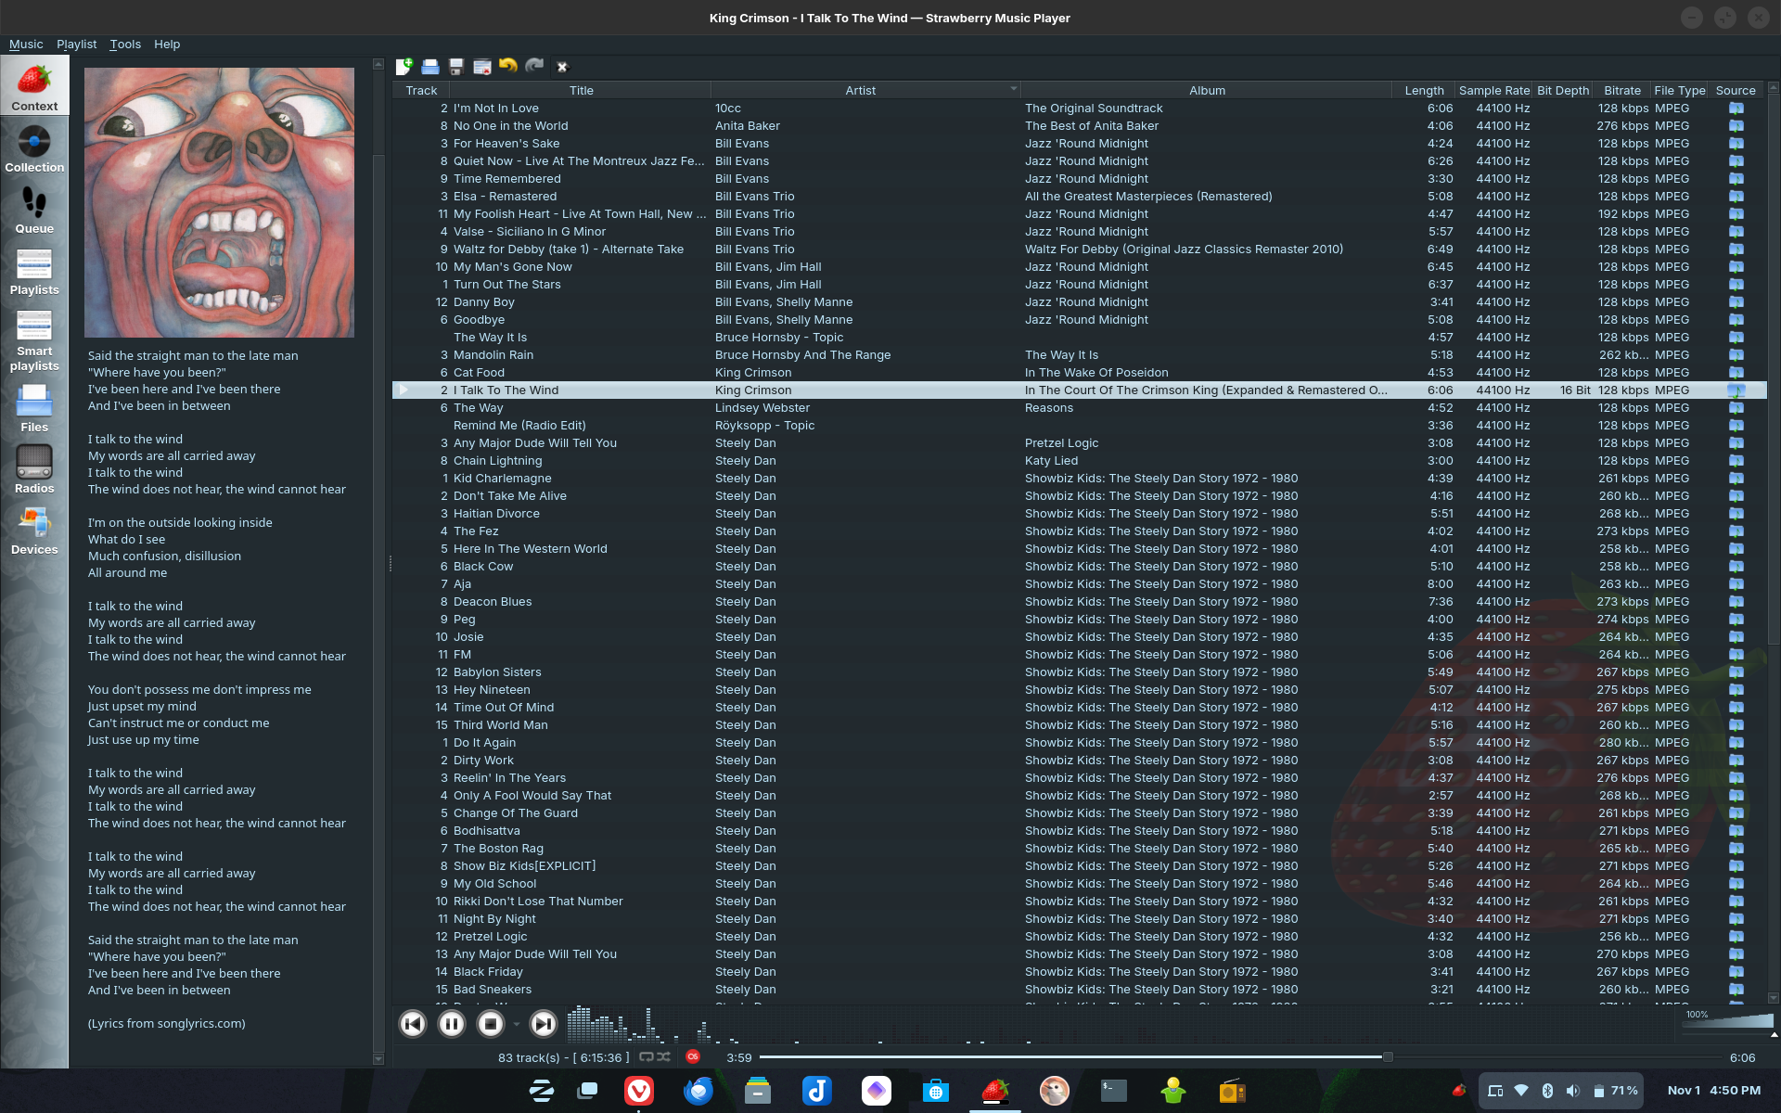Click the save playlist floppy icon
The width and height of the screenshot is (1781, 1113).
(x=455, y=66)
